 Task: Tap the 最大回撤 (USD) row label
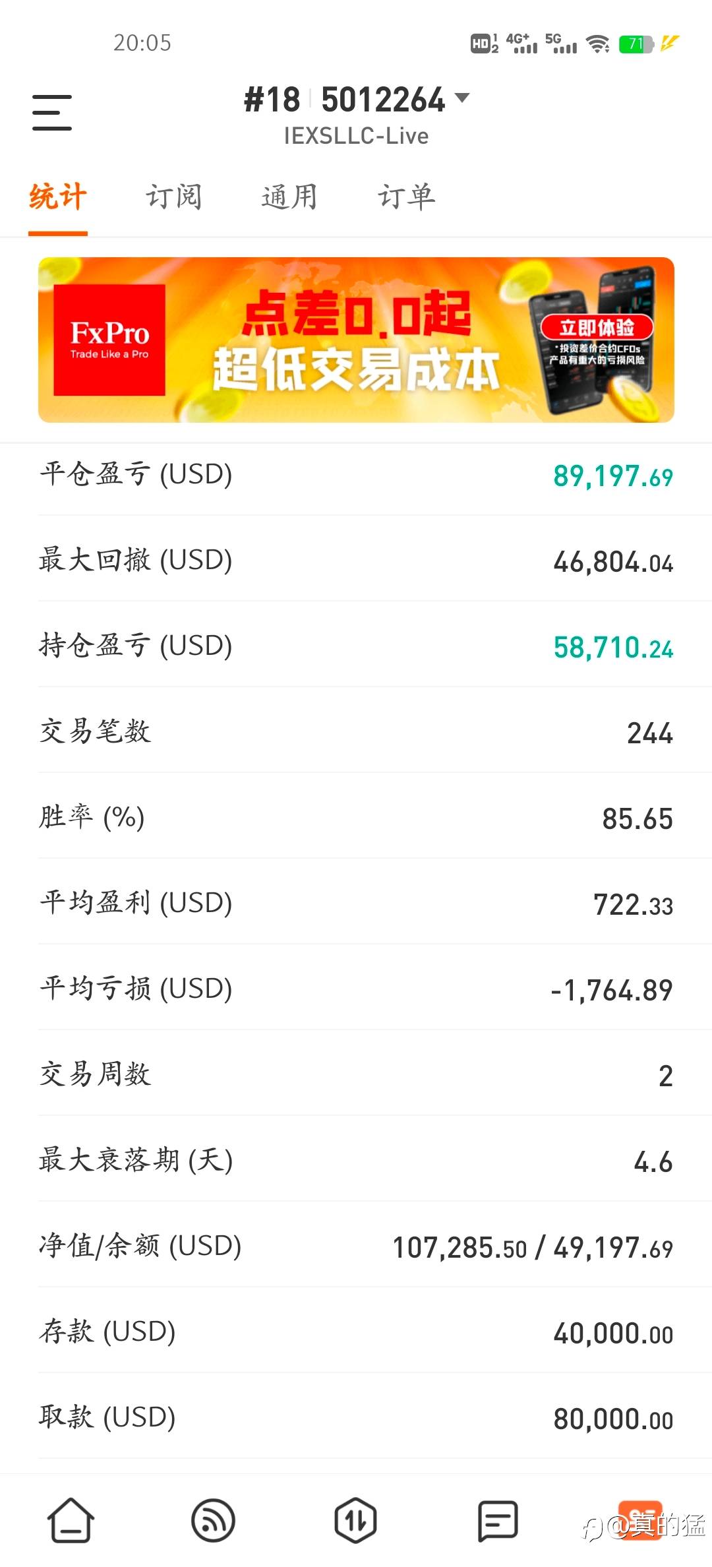click(136, 560)
